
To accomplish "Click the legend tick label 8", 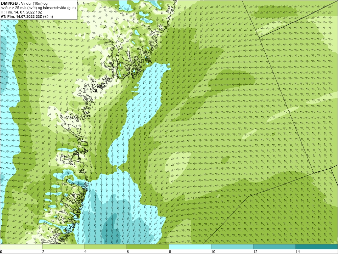I will click(170, 252).
